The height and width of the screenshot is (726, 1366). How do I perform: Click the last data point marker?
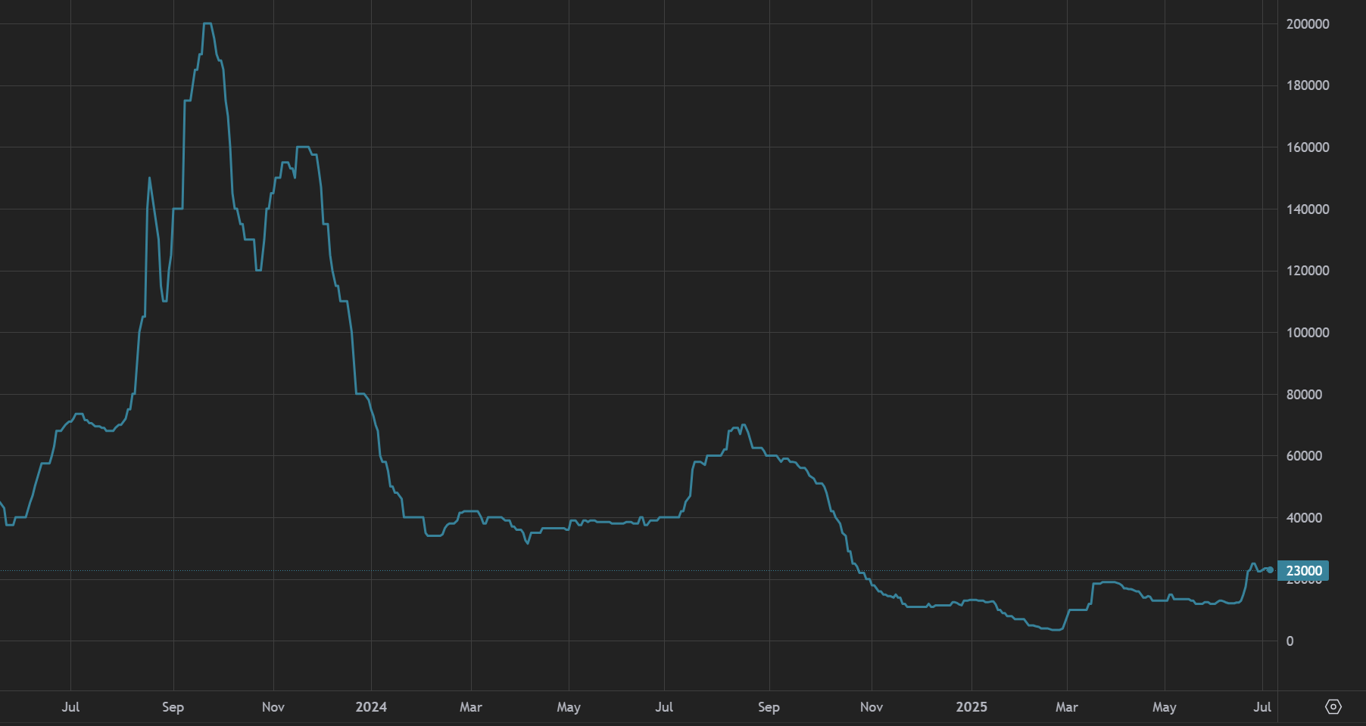coord(1270,570)
